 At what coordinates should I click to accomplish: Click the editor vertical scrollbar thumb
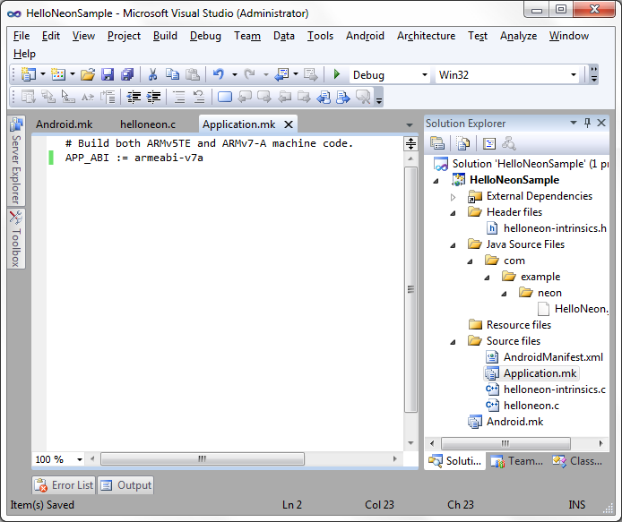pos(410,289)
